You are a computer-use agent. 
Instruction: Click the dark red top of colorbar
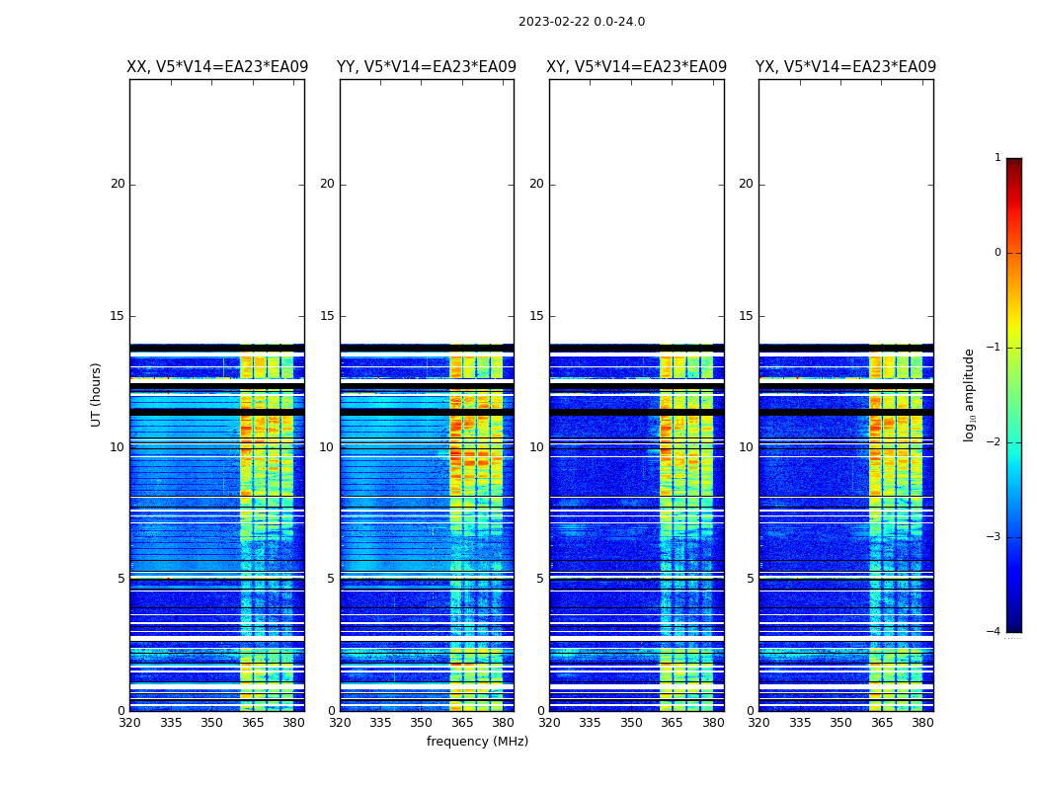pyautogui.click(x=1013, y=163)
